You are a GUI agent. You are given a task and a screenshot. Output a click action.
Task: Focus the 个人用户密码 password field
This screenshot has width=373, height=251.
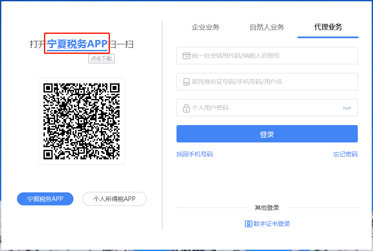[267, 108]
